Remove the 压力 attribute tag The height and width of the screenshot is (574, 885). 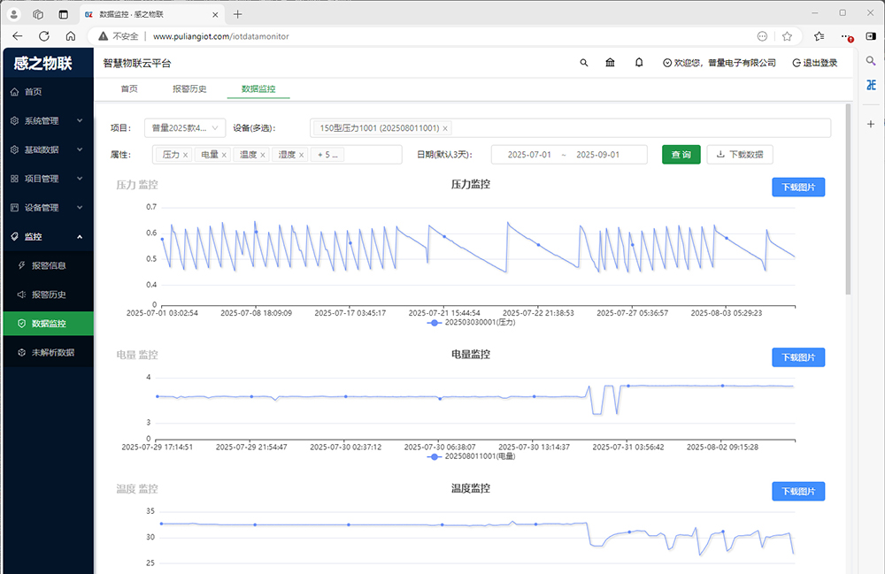(x=185, y=155)
